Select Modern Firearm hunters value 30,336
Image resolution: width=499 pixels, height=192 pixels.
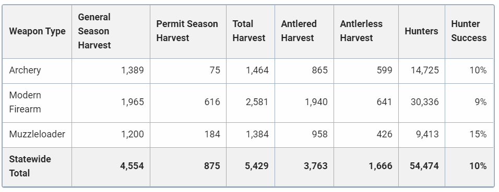[424, 102]
